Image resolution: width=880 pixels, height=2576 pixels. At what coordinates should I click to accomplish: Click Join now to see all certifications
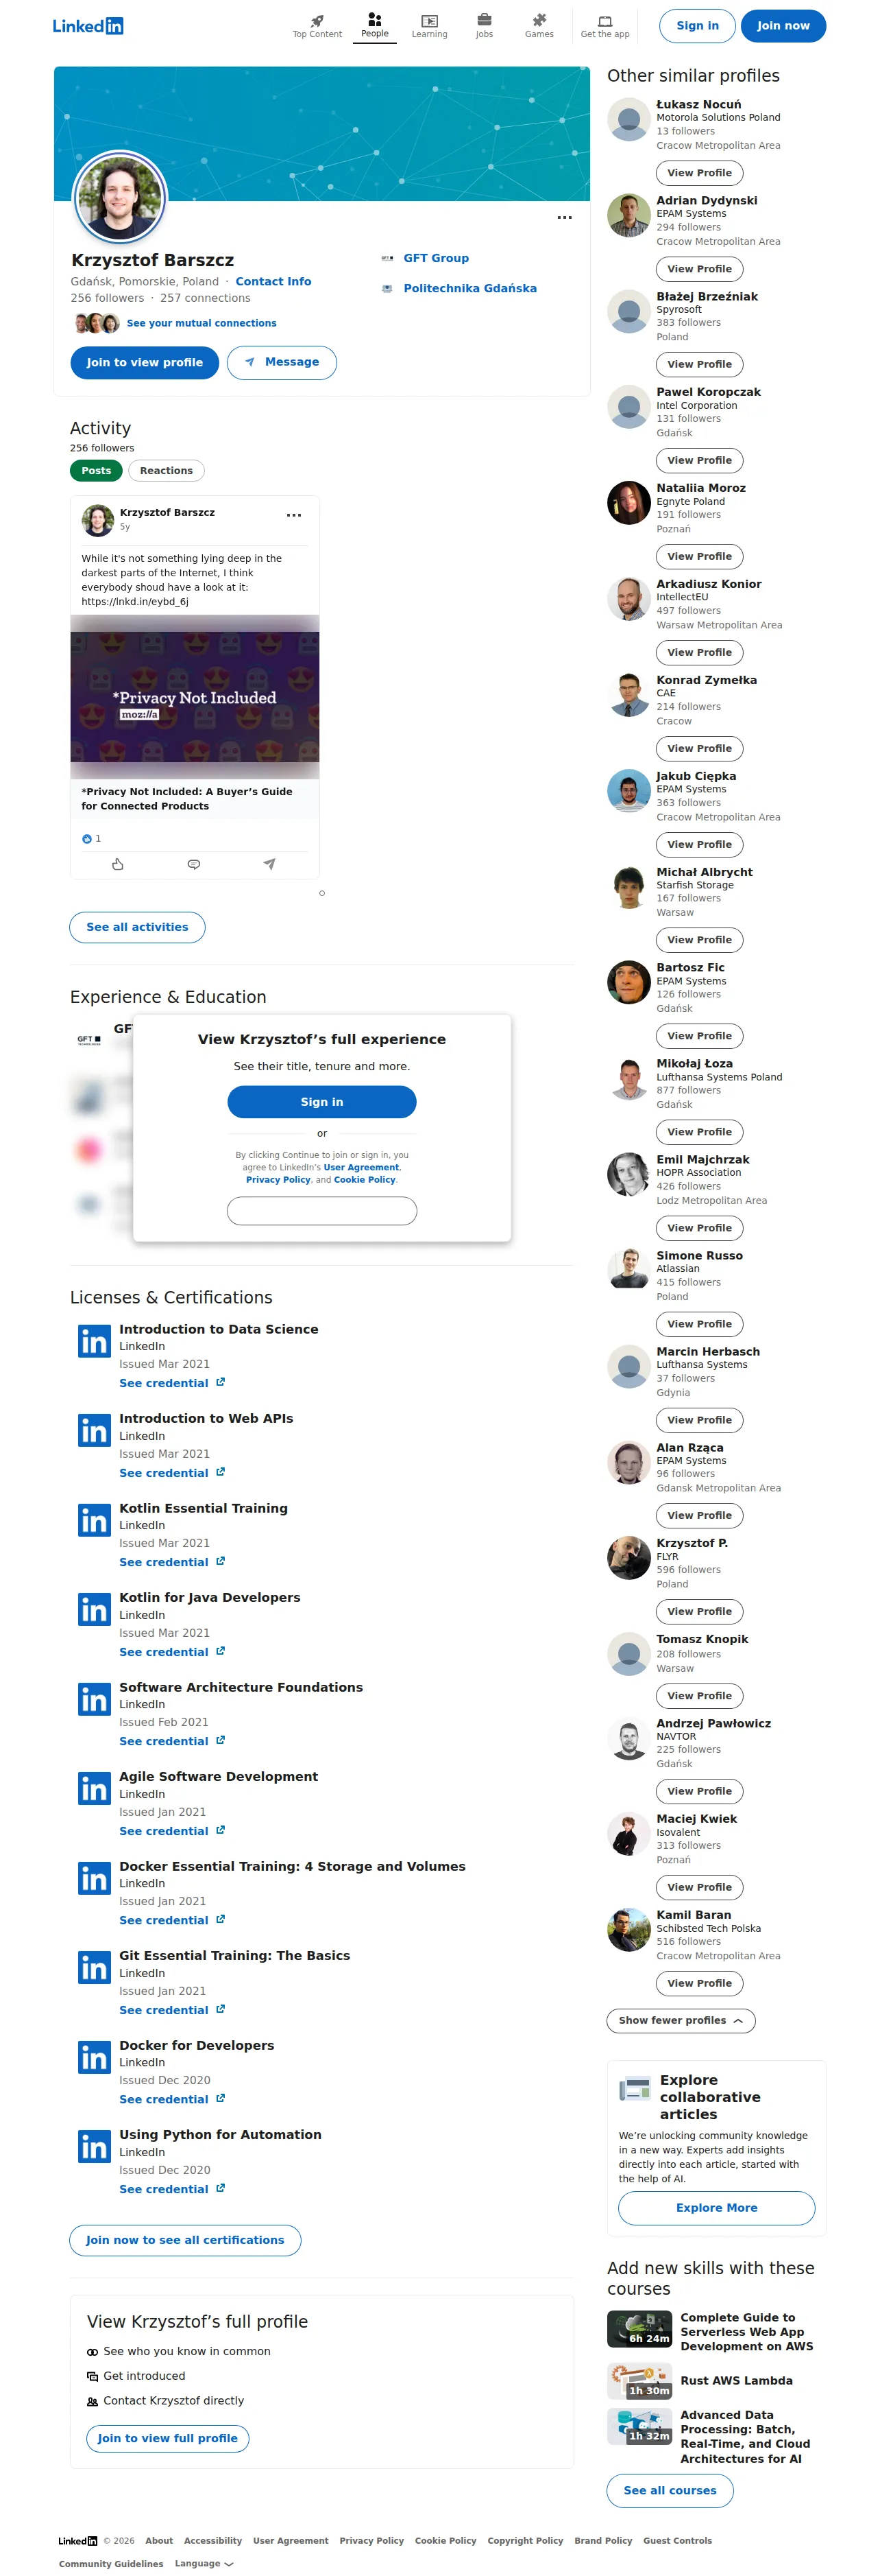(x=185, y=2240)
